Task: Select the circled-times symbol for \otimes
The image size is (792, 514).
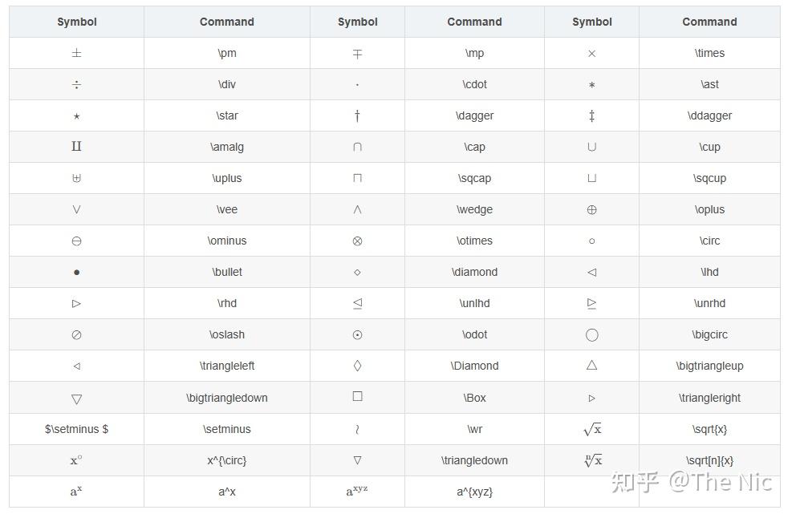Action: (357, 241)
